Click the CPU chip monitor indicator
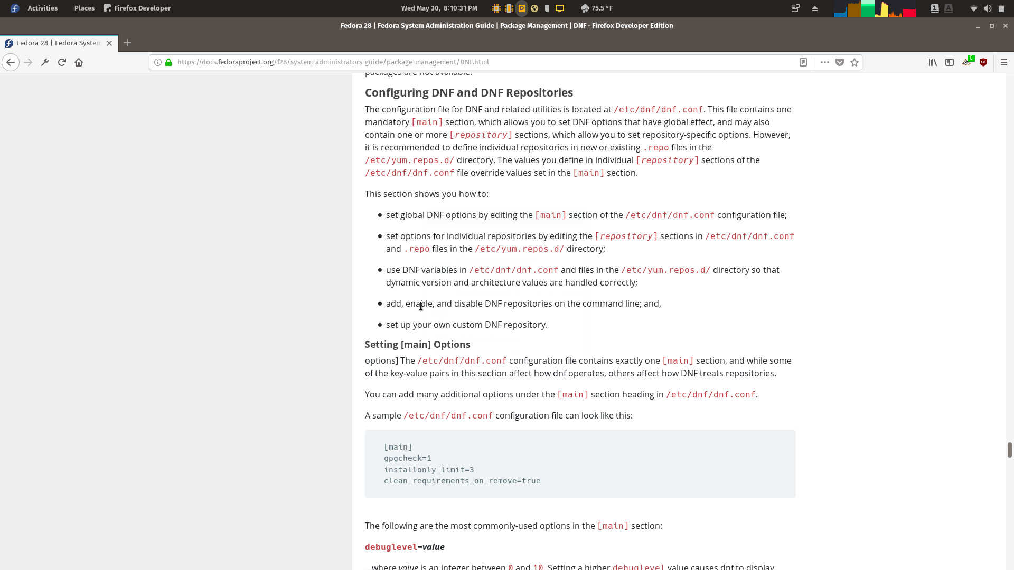The width and height of the screenshot is (1014, 570). click(x=496, y=8)
